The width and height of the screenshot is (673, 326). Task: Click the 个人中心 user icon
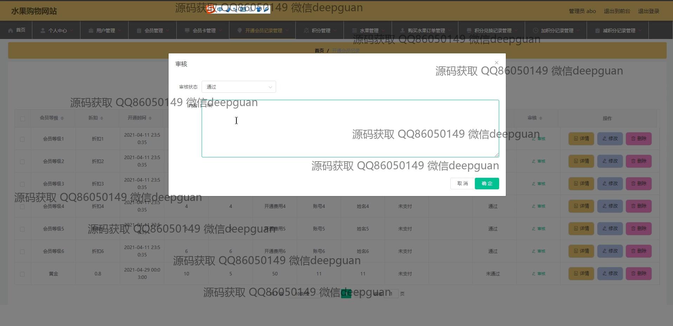pos(43,31)
